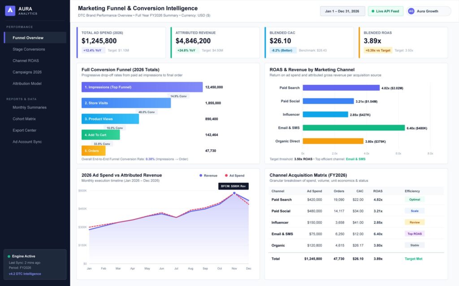
Task: Click the green Live API Feed dot
Action: point(372,11)
